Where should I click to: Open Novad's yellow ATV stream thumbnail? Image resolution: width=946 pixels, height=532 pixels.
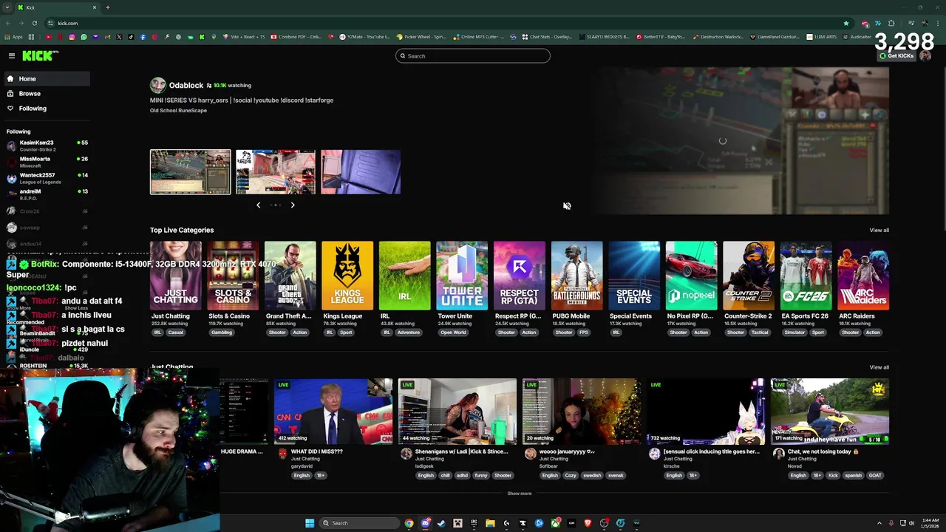(830, 412)
